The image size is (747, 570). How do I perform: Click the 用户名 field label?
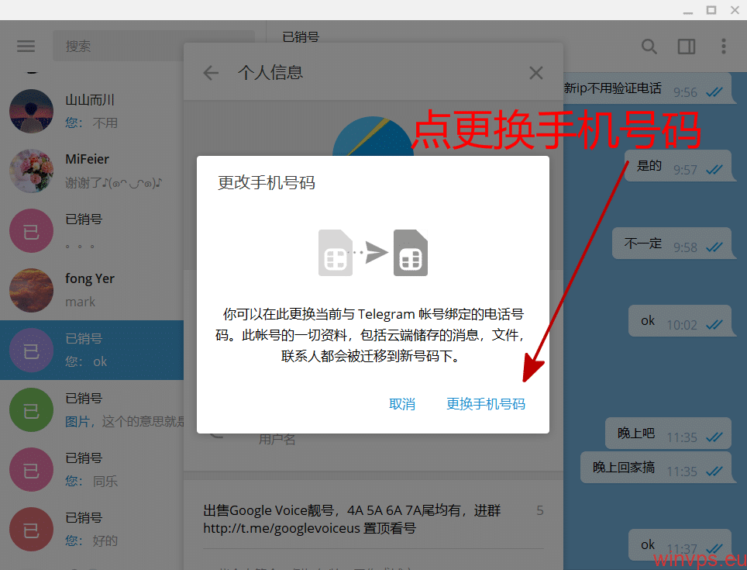tap(277, 439)
